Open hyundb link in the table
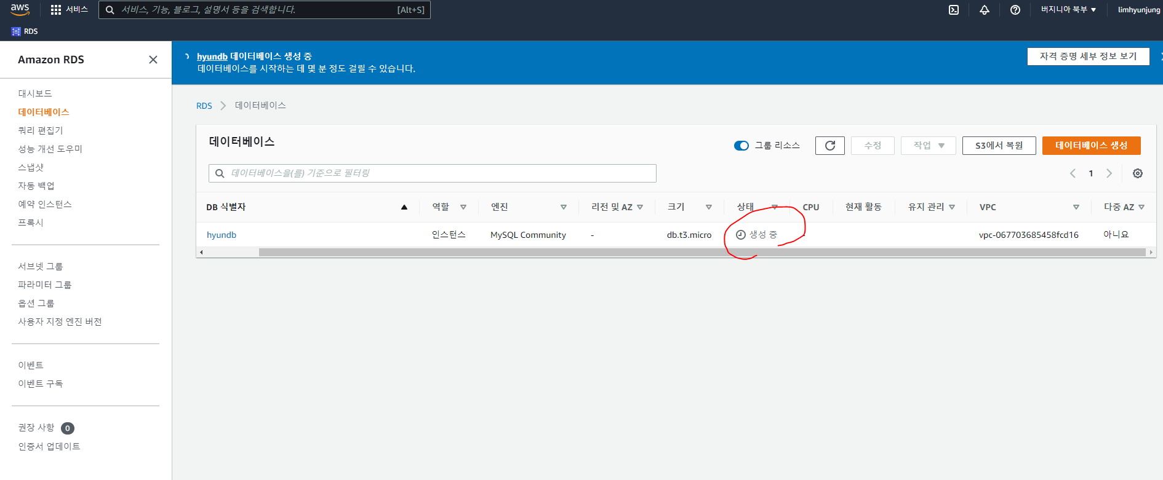Viewport: 1163px width, 480px height. (222, 235)
